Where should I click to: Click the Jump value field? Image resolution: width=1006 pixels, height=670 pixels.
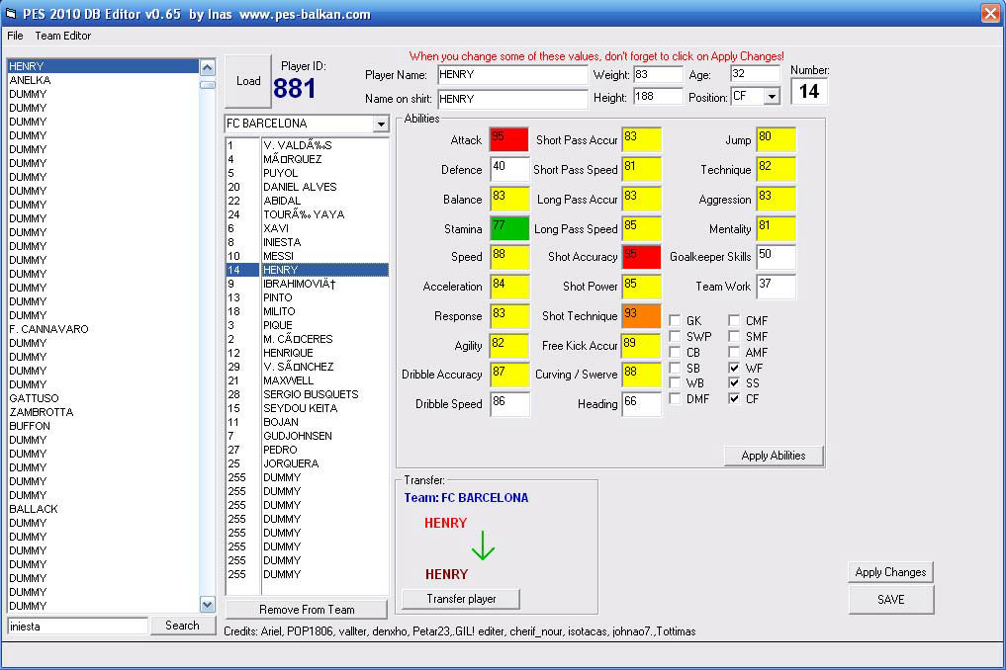point(776,139)
